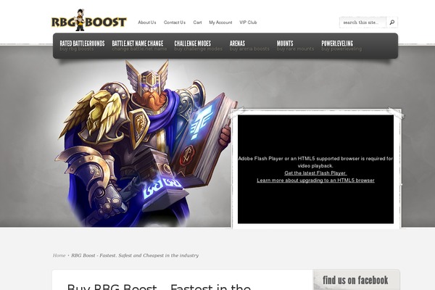Select Rated Battlegrounds menu item
Viewport: 435px width, 290px height.
point(82,46)
